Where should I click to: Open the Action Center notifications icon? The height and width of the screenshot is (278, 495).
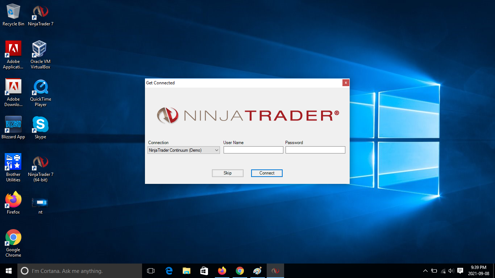tap(460, 271)
